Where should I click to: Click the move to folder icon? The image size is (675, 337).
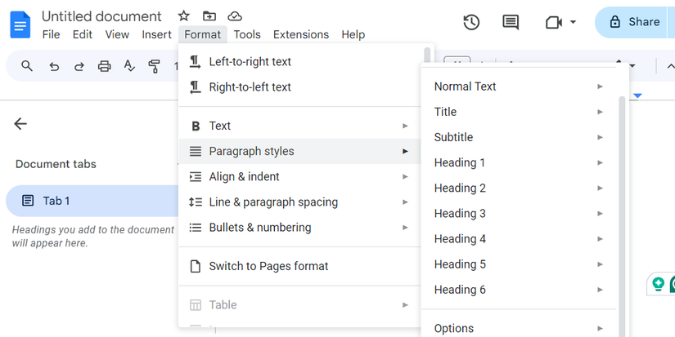[x=209, y=16]
